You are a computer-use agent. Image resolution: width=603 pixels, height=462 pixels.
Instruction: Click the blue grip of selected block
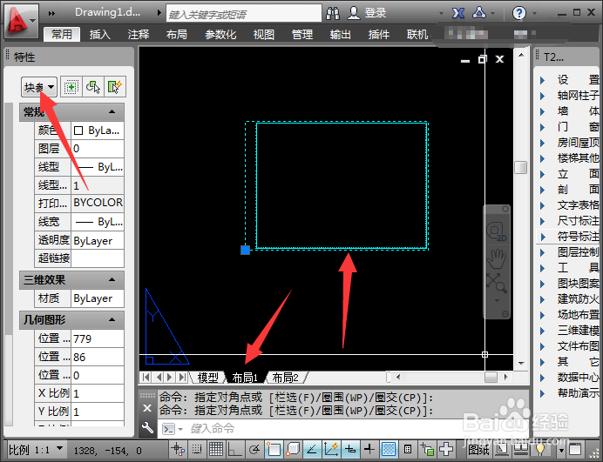point(245,250)
